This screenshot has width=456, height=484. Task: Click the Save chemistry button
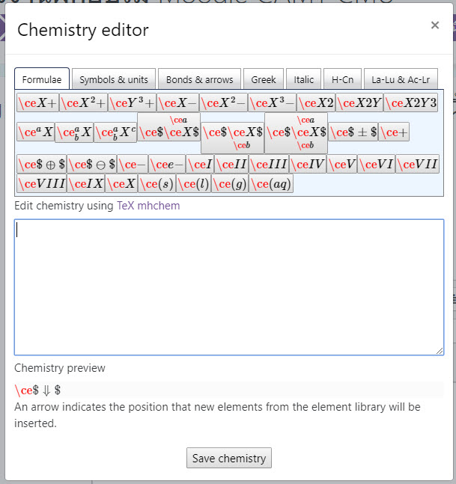point(228,458)
